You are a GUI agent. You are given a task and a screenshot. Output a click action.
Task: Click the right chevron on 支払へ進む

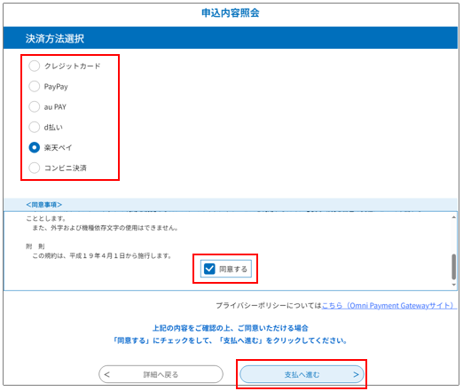pyautogui.click(x=356, y=374)
